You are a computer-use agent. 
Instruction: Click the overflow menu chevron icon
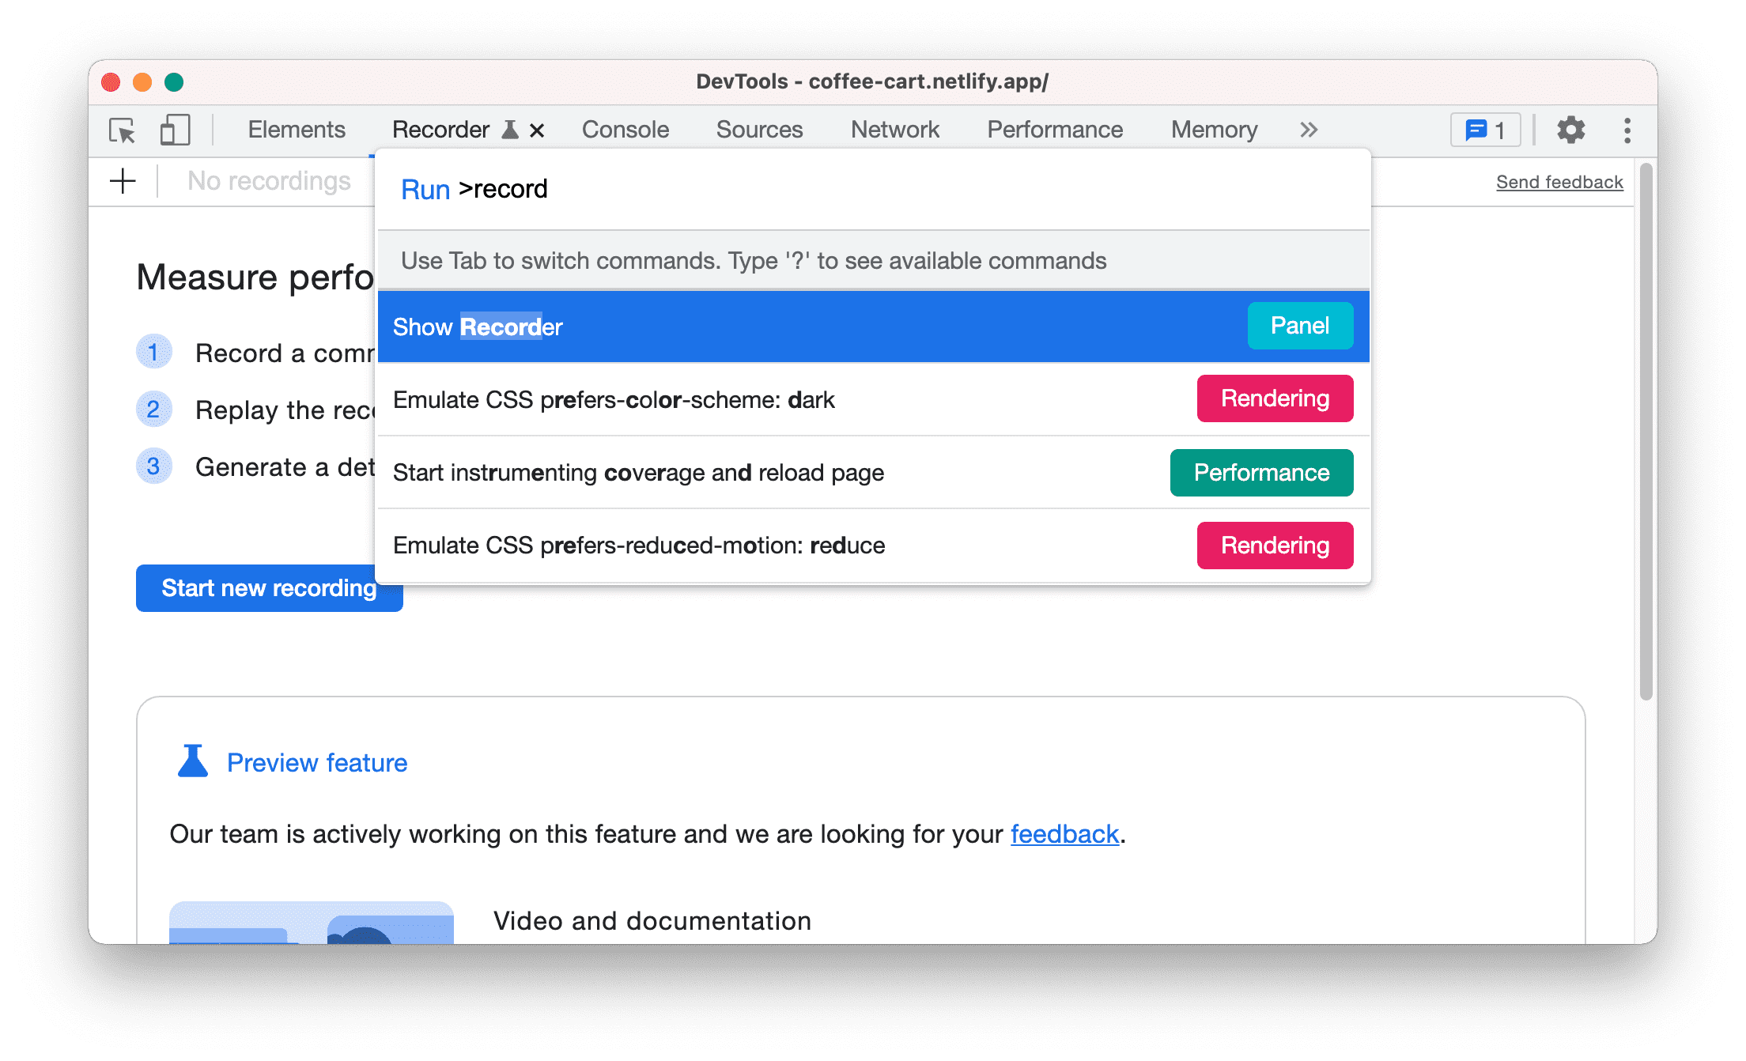coord(1308,127)
